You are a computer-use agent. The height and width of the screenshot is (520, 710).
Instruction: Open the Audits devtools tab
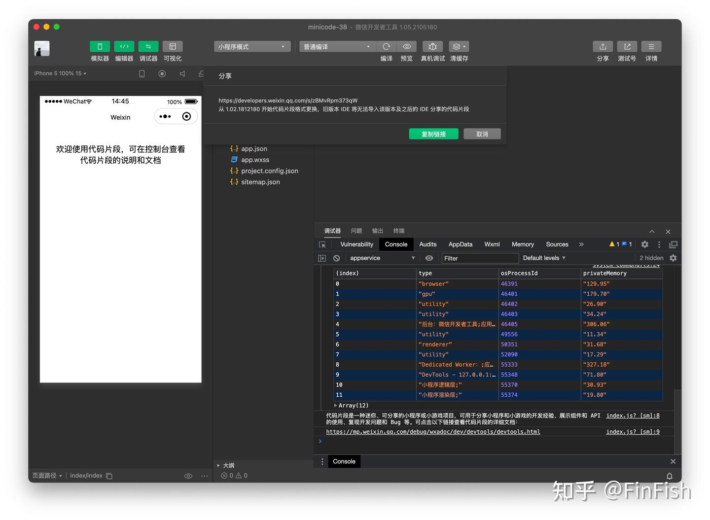tap(428, 244)
